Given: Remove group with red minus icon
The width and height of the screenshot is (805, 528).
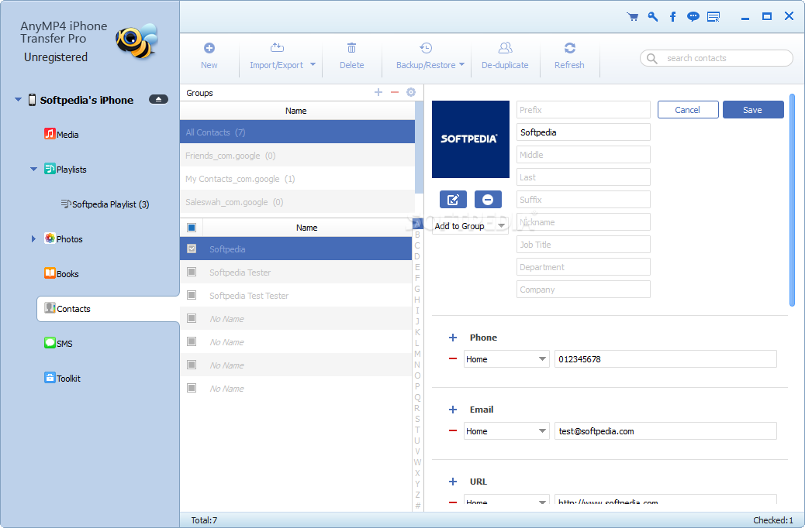Looking at the screenshot, I should (394, 92).
